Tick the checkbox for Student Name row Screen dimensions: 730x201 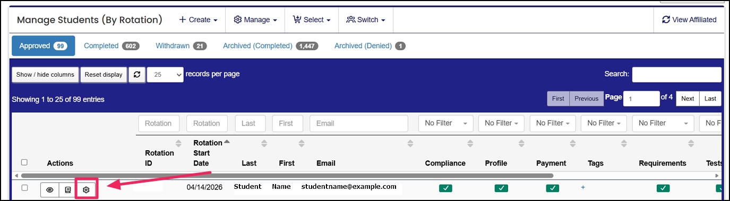[x=24, y=187]
